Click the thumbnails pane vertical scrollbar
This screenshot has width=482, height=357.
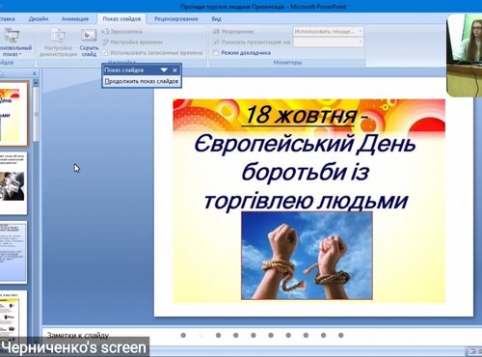coord(36,114)
